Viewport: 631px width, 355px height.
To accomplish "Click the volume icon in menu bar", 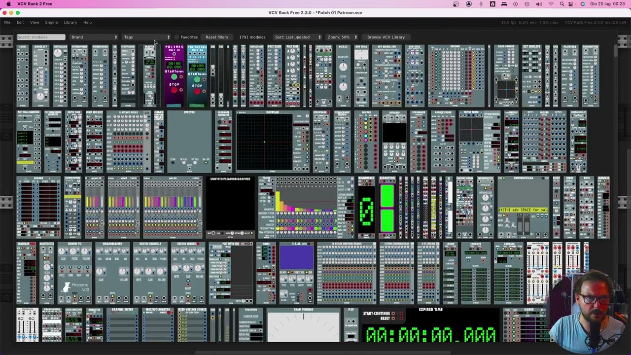I will pyautogui.click(x=538, y=4).
